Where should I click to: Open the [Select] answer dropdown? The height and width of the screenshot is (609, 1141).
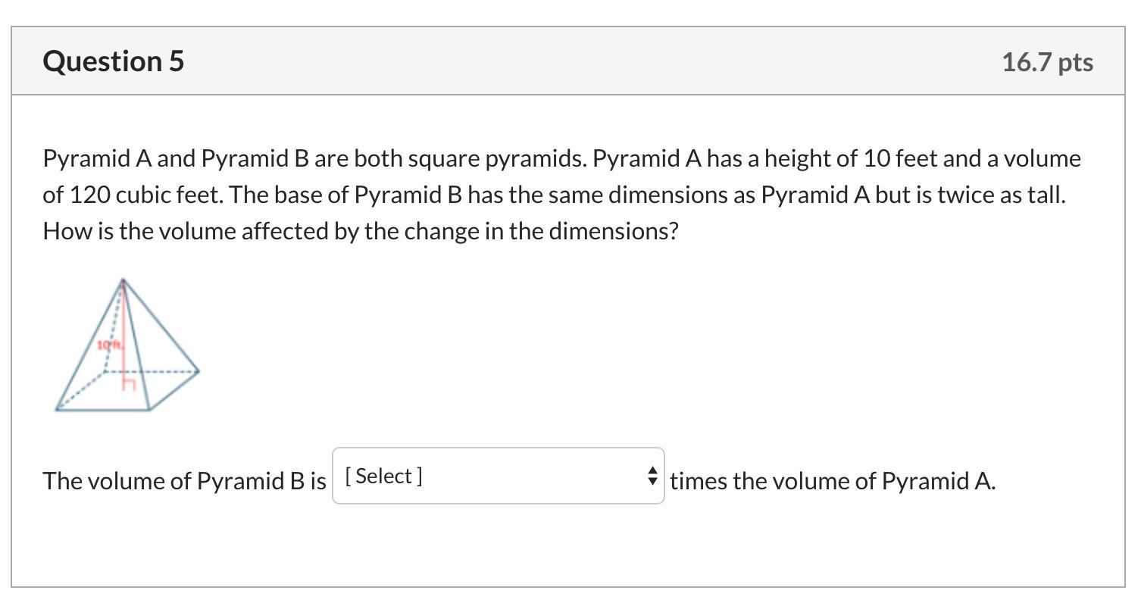pyautogui.click(x=497, y=476)
